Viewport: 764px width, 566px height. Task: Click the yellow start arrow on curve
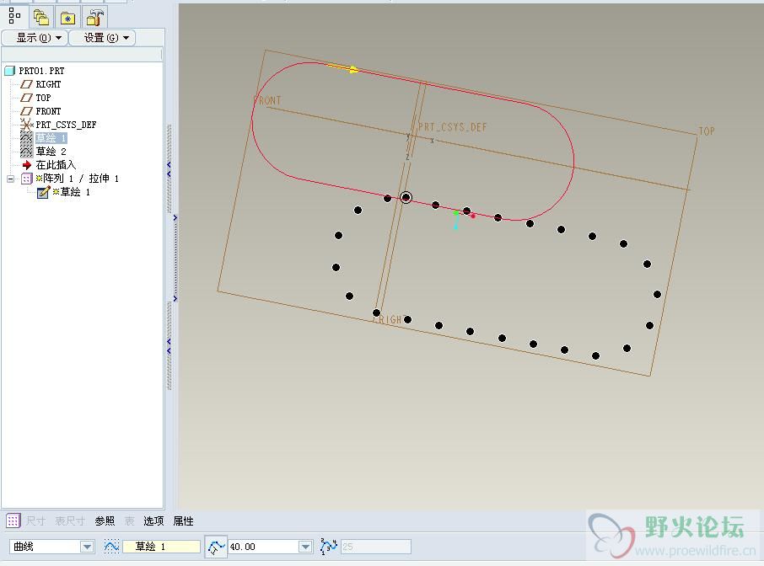coord(343,68)
